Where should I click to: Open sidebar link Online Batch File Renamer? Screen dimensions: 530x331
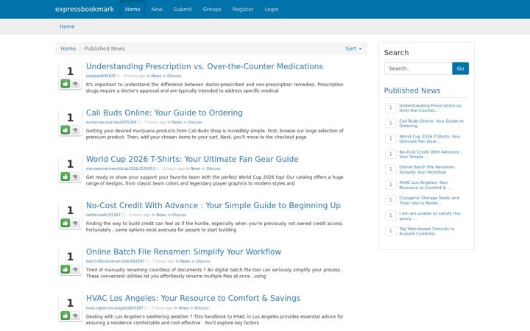(x=427, y=170)
